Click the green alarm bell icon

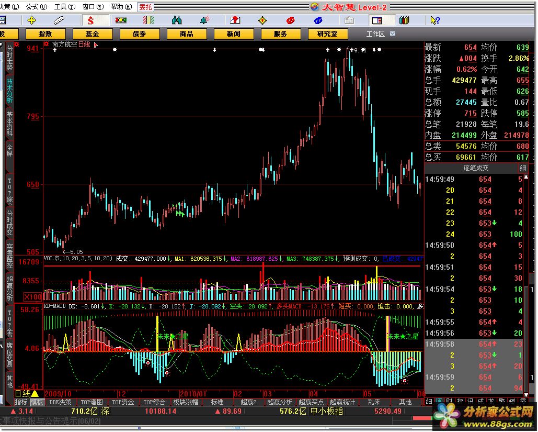tap(205, 20)
